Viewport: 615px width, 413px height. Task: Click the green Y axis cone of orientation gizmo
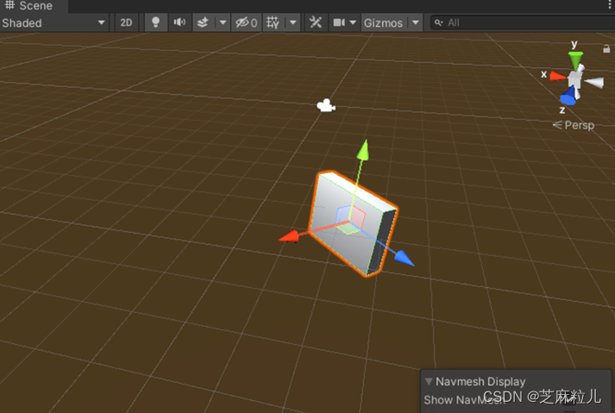pos(576,61)
